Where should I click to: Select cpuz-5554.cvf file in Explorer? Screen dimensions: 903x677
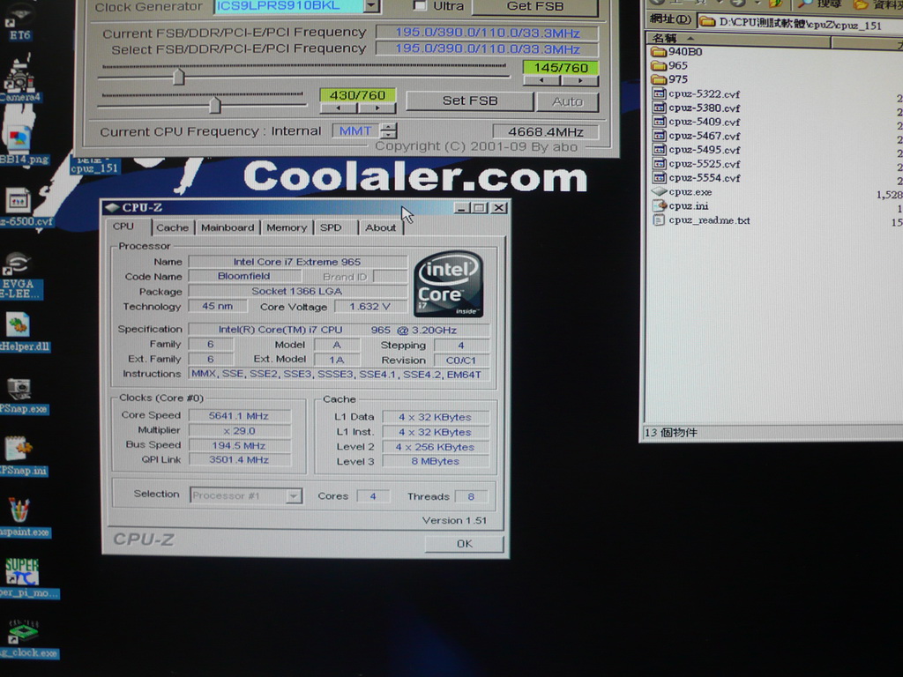pyautogui.click(x=697, y=178)
